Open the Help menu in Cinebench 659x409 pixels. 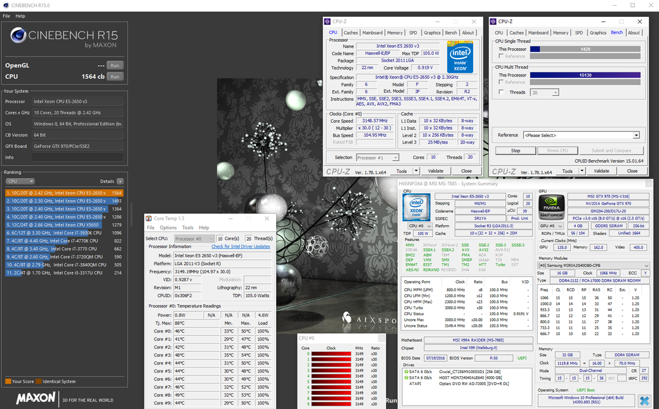(x=20, y=16)
